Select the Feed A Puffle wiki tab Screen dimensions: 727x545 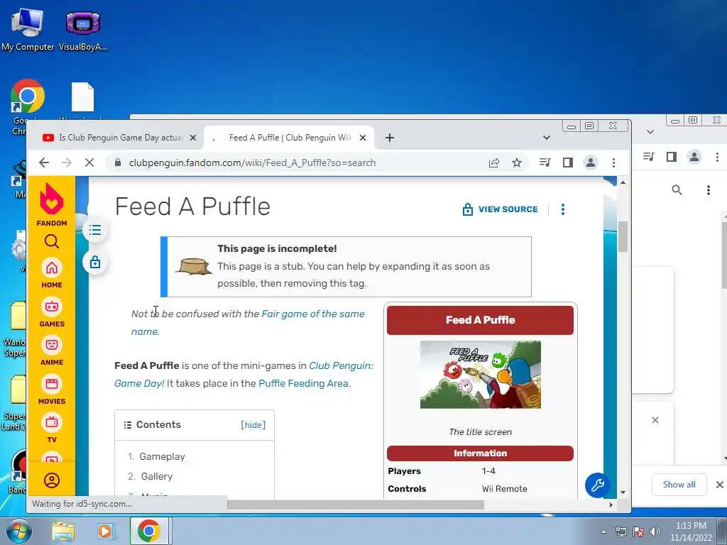coord(288,138)
